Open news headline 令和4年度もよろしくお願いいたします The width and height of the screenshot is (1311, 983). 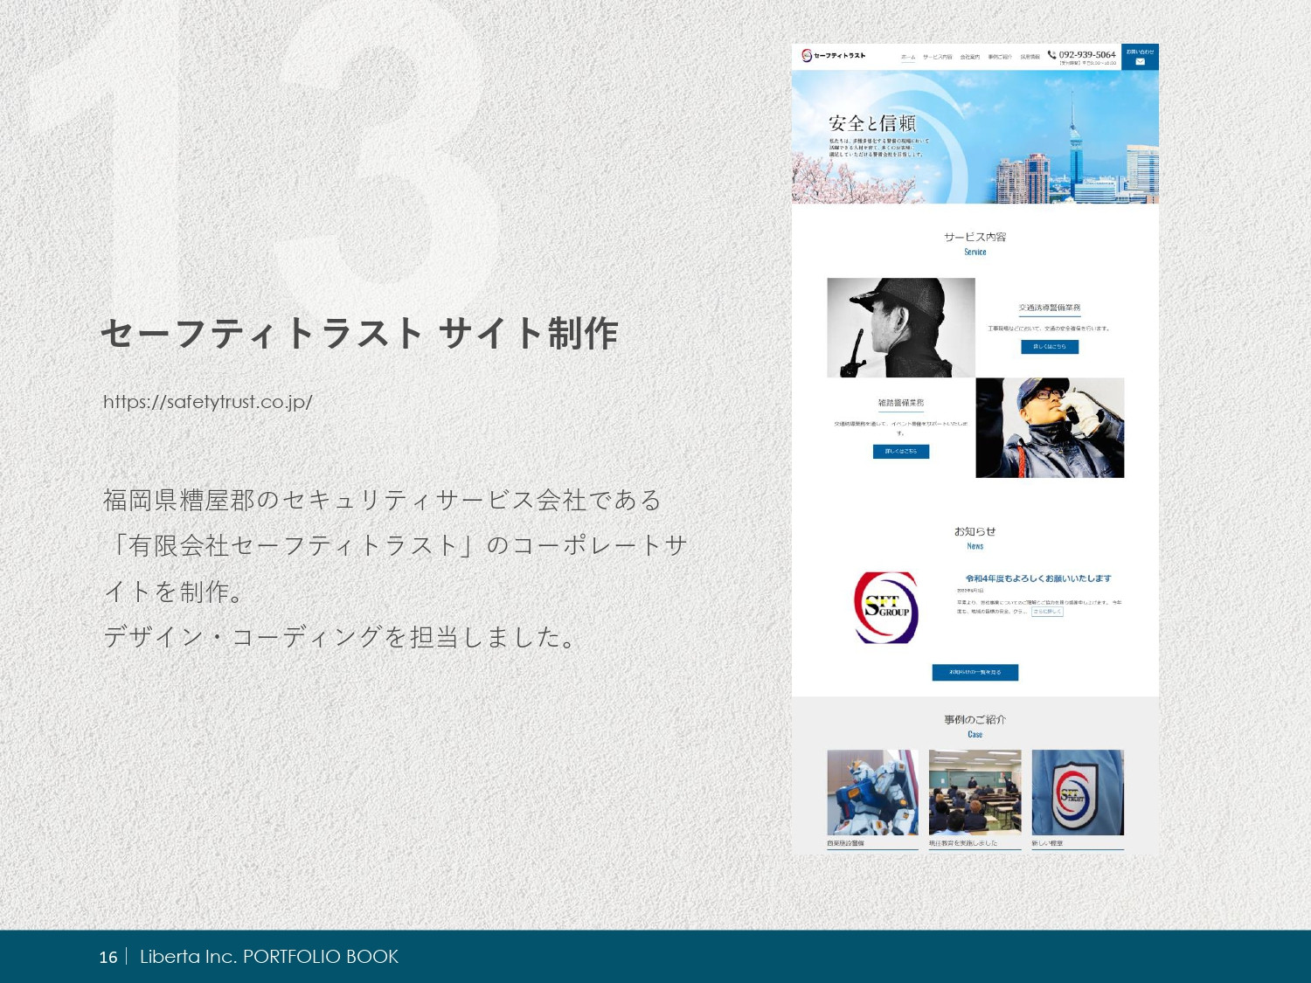pos(1037,578)
